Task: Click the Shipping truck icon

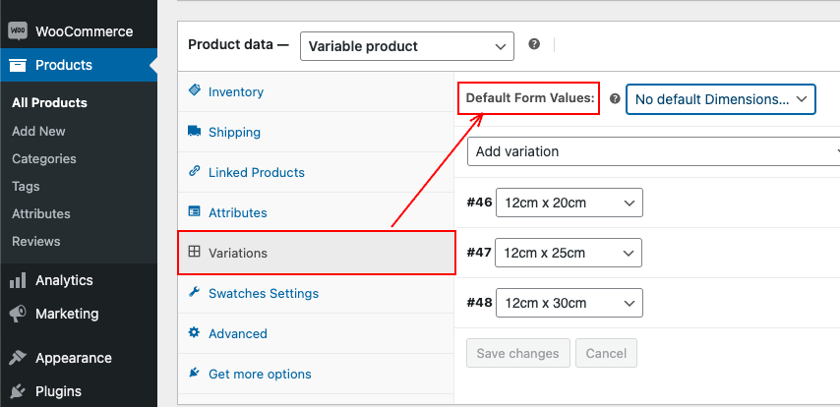Action: 195,131
